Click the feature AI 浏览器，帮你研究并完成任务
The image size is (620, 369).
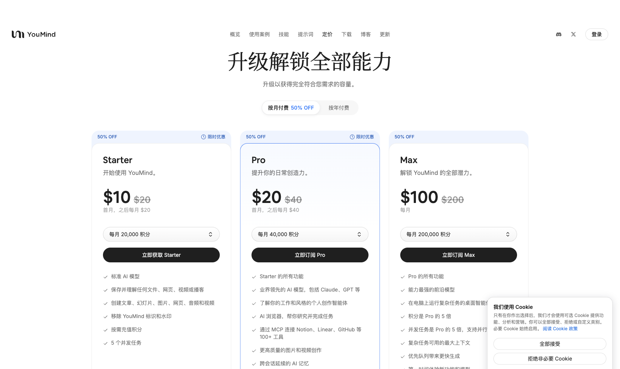pos(296,316)
